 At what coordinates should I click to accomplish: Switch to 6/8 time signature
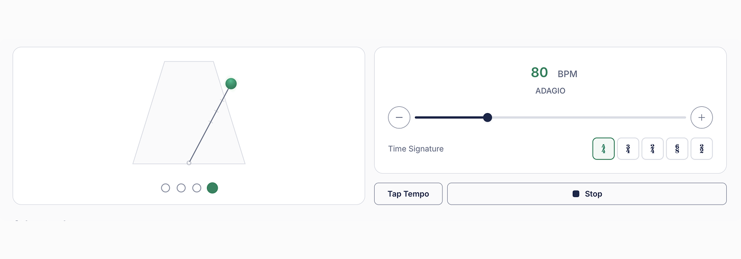coord(677,149)
